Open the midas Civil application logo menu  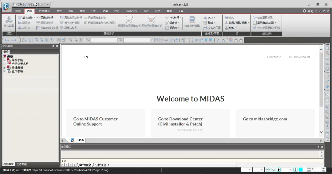pyautogui.click(x=6, y=7)
